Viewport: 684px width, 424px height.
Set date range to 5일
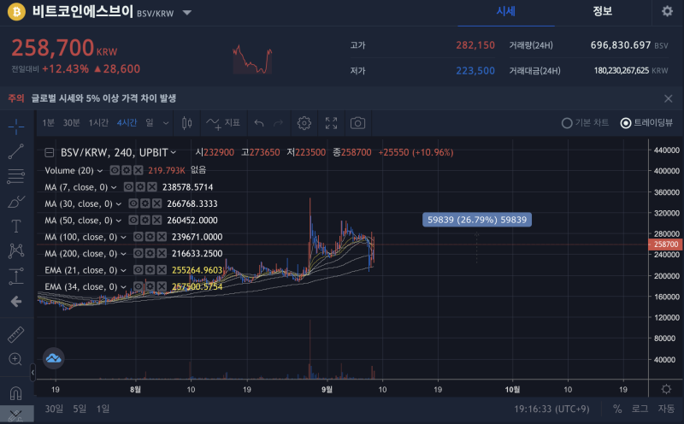(80, 409)
